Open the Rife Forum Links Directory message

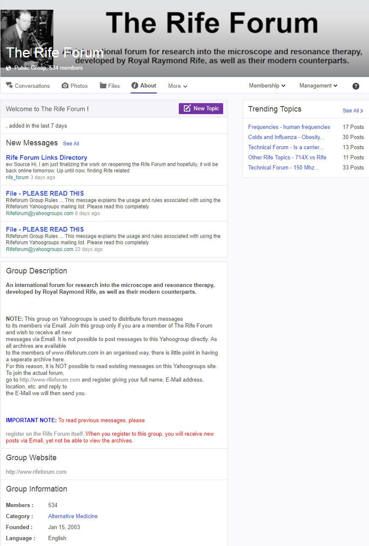(x=46, y=158)
